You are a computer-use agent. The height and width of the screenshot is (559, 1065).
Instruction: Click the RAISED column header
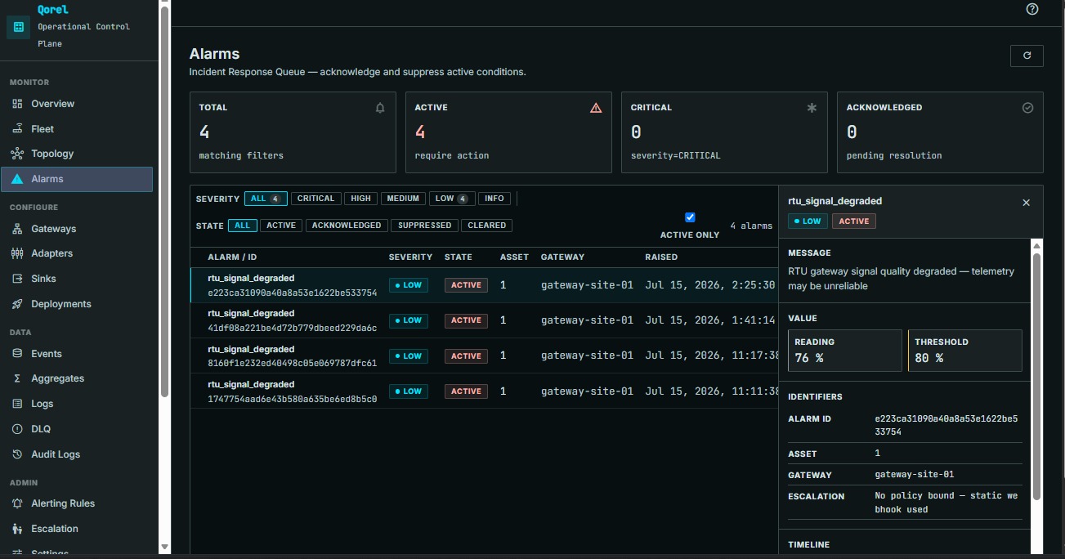661,257
